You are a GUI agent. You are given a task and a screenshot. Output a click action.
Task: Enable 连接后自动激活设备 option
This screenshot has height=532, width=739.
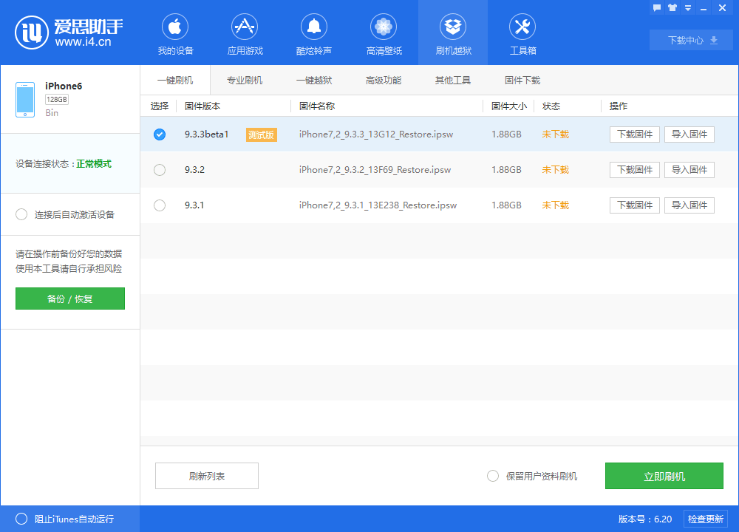coord(21,214)
